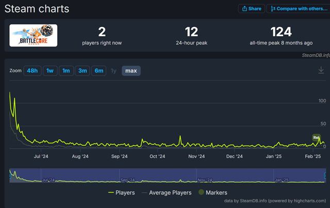
Task: Click the download chart icon
Action: pyautogui.click(x=321, y=71)
